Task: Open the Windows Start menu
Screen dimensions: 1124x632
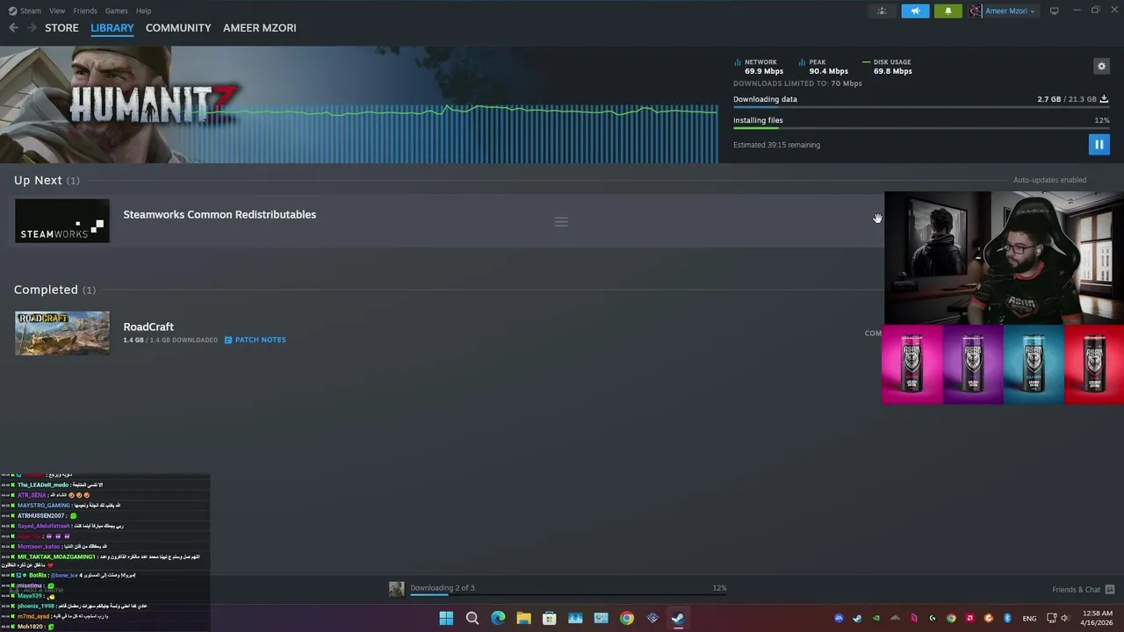Action: coord(446,618)
